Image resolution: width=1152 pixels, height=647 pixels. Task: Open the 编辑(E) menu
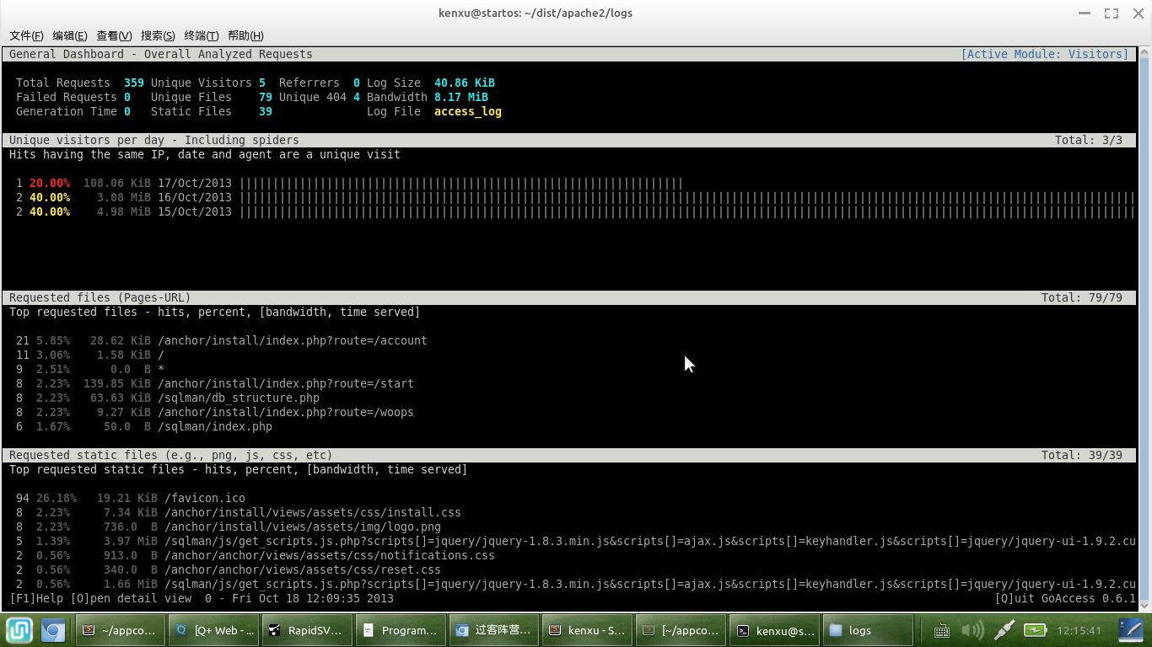69,35
